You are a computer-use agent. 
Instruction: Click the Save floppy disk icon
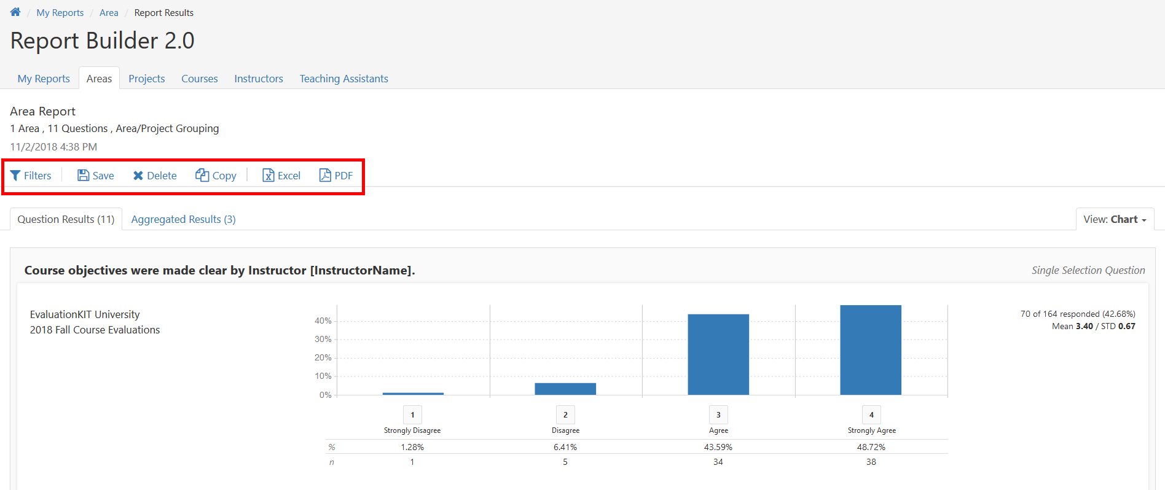[83, 176]
